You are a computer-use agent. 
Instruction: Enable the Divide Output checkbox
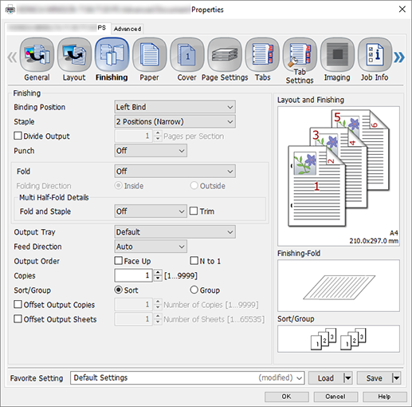click(18, 136)
